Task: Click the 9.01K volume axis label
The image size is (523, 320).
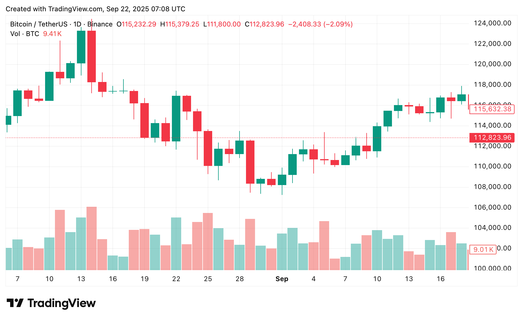Action: pyautogui.click(x=483, y=250)
